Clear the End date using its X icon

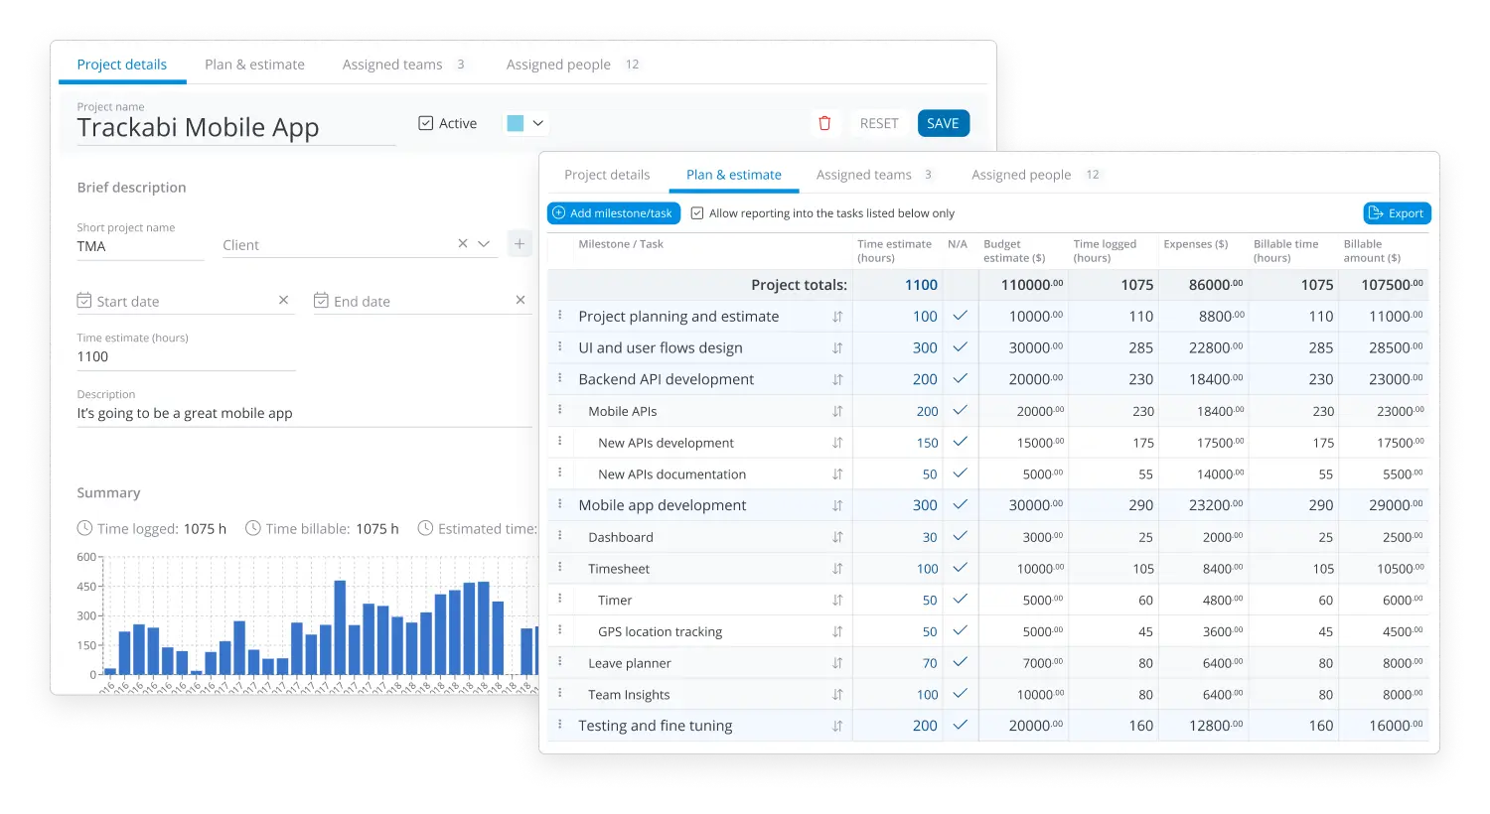[x=520, y=299]
